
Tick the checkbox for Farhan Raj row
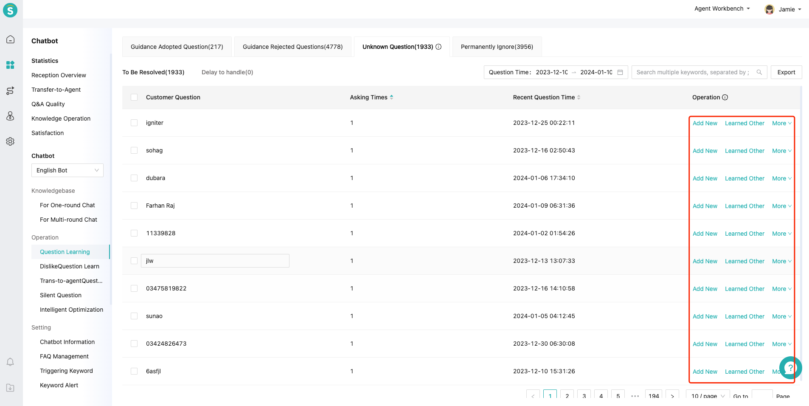(134, 206)
